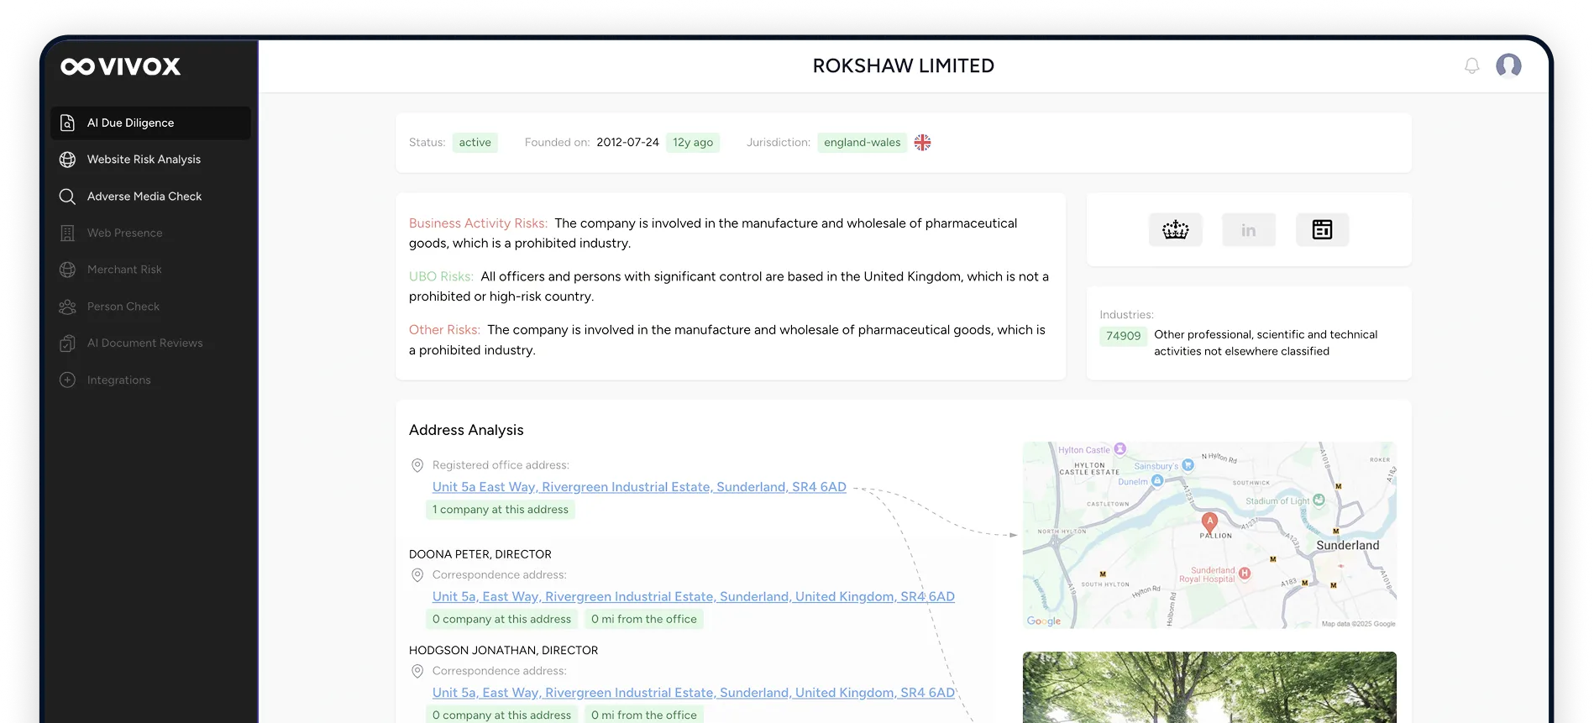Open the user profile avatar
1594x723 pixels.
coord(1508,65)
